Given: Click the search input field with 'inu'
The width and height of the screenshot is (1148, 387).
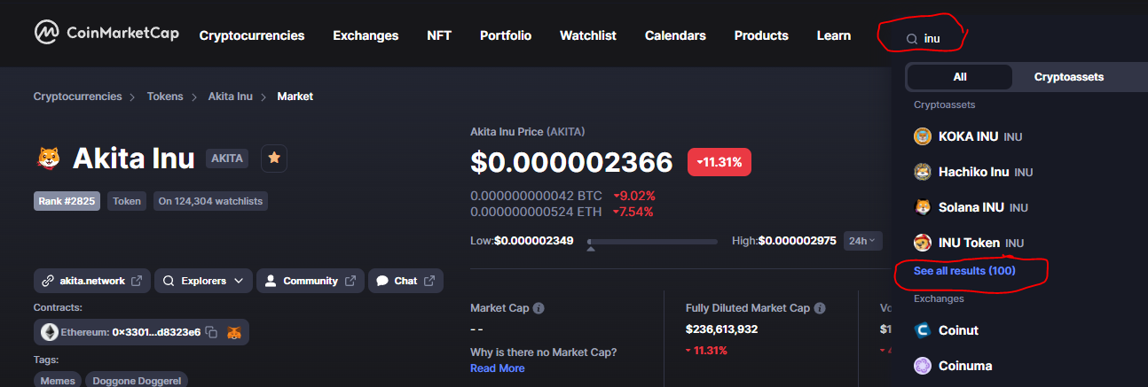Looking at the screenshot, I should point(940,38).
